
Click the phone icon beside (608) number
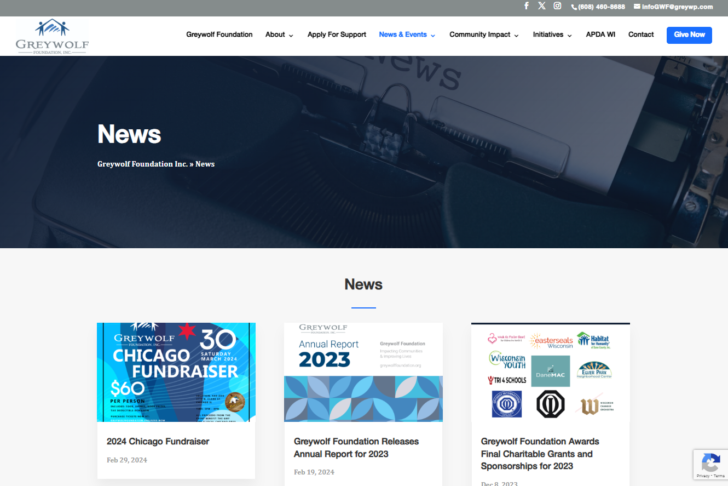574,7
